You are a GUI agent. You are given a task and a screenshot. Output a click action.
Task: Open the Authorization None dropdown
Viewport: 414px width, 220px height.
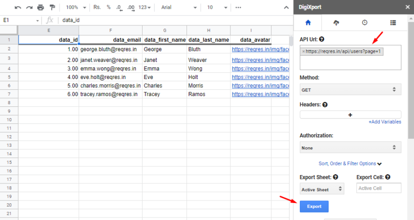coord(350,148)
